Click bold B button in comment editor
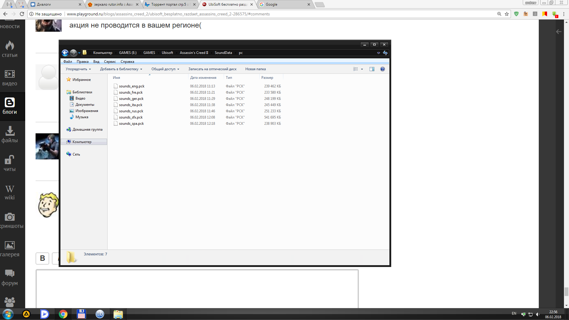The width and height of the screenshot is (569, 320). 42,258
